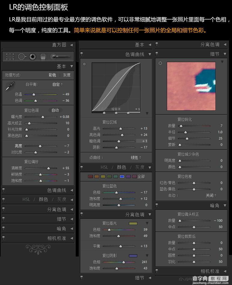Select the crop overlay tool
This screenshot has height=285, width=232.
pos(10,56)
